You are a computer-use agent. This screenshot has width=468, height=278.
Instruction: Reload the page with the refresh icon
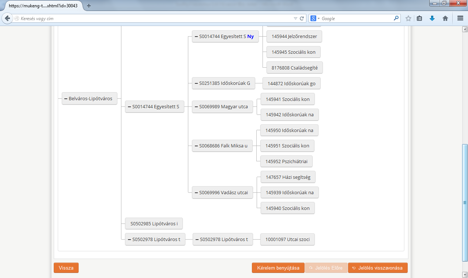coord(302,18)
